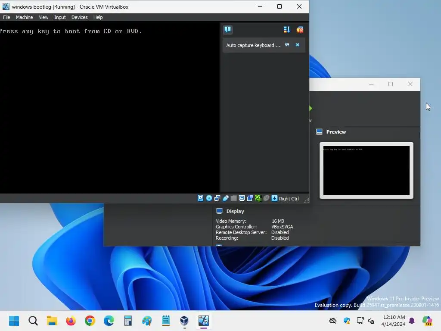Screen dimensions: 441x331
Task: Open Calculator from the taskbar
Action: (x=127, y=321)
